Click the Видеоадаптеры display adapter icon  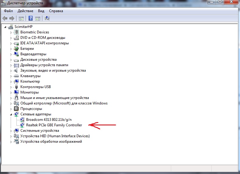16,54
